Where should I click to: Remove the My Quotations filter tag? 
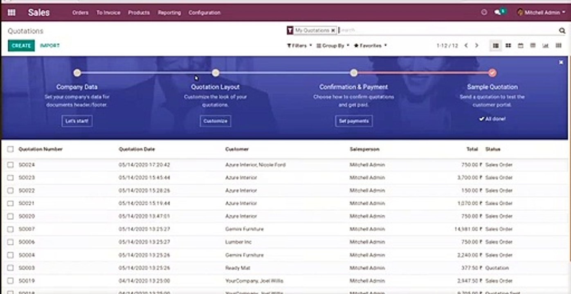(x=333, y=30)
